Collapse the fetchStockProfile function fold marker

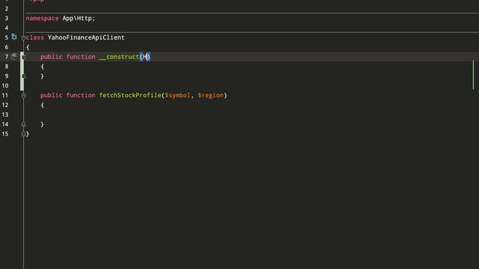[23, 96]
